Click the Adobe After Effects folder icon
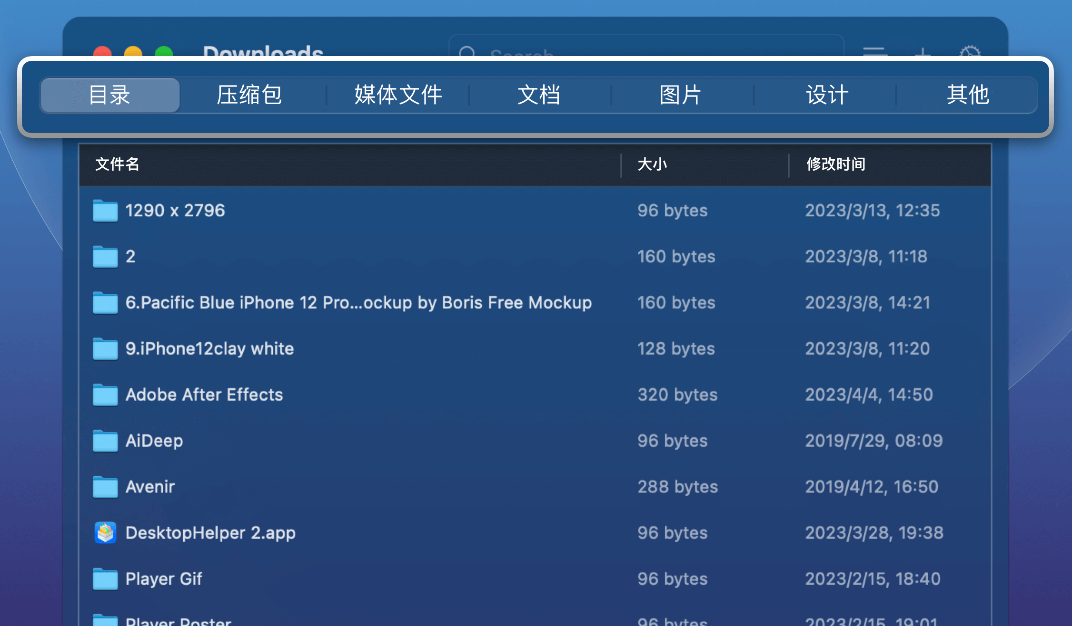 coord(105,395)
